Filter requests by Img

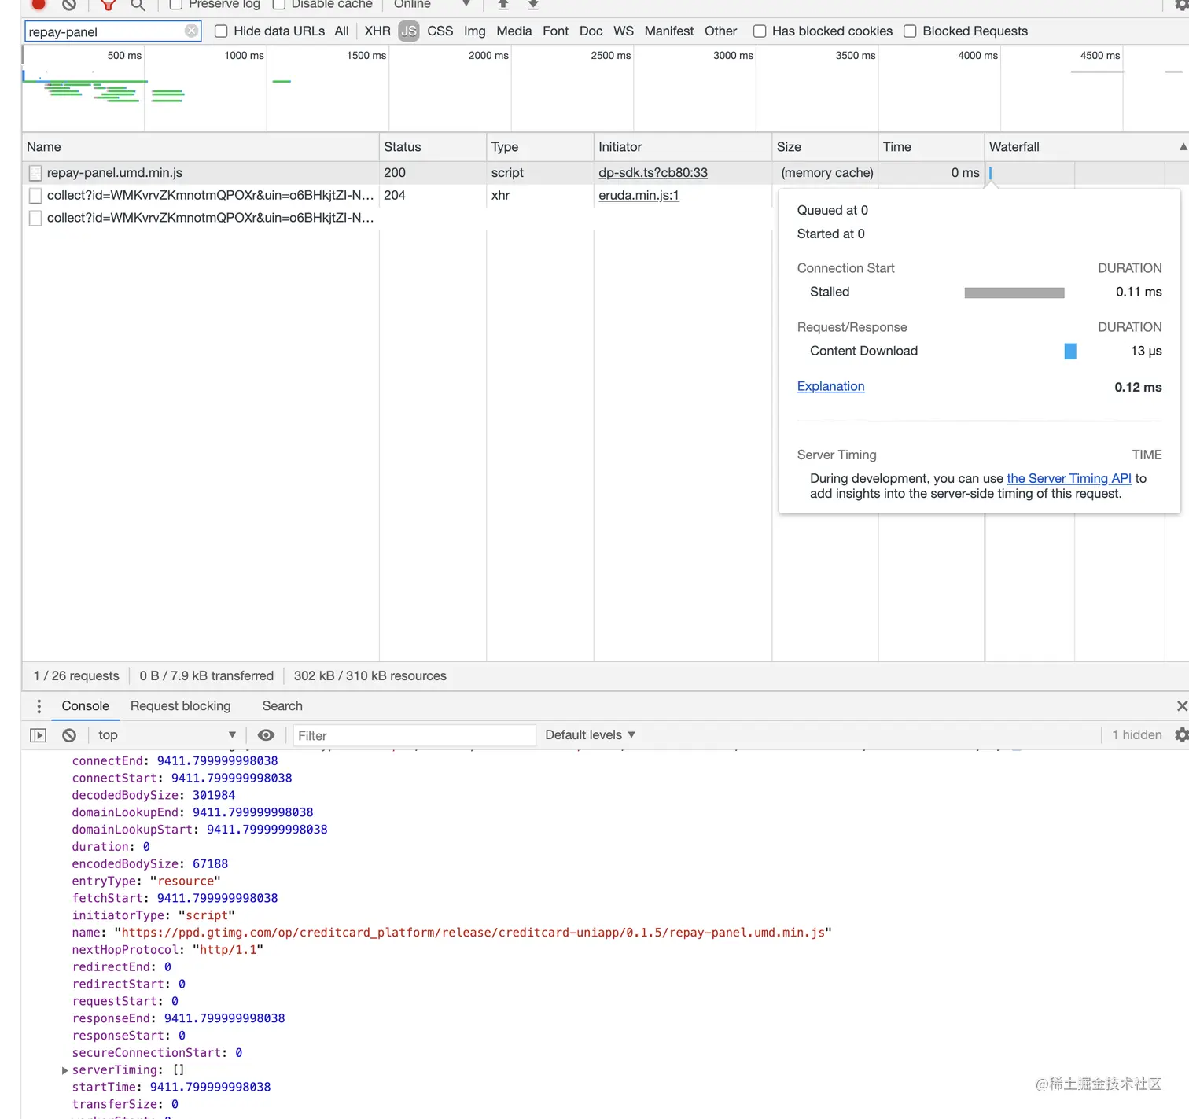pos(475,31)
